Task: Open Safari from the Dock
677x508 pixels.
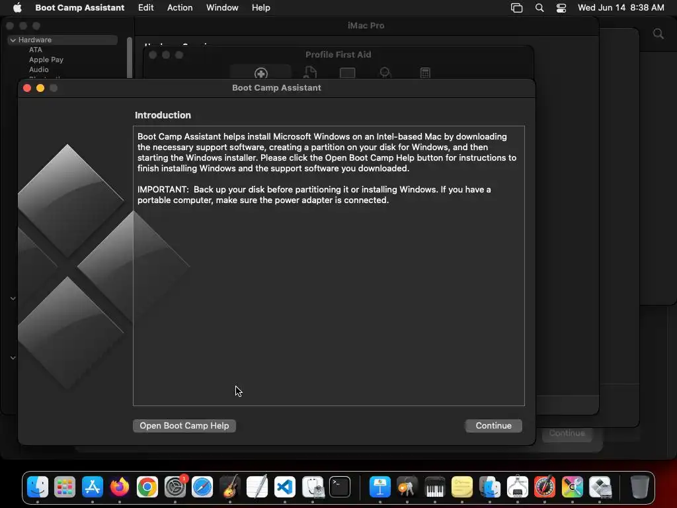Action: [x=202, y=487]
